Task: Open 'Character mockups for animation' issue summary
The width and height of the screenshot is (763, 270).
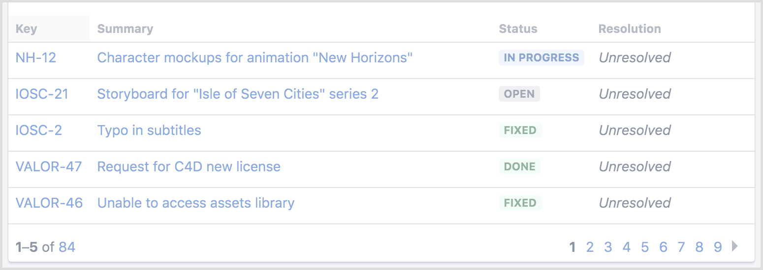Action: [x=254, y=58]
